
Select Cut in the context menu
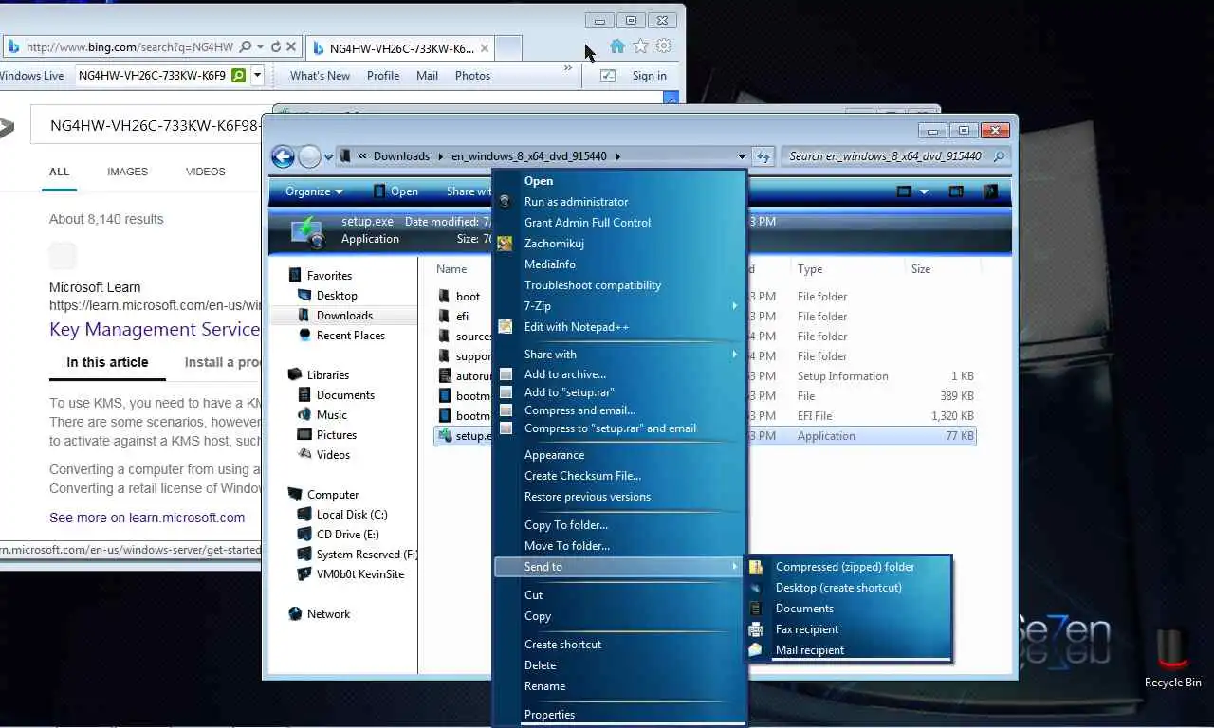point(533,595)
